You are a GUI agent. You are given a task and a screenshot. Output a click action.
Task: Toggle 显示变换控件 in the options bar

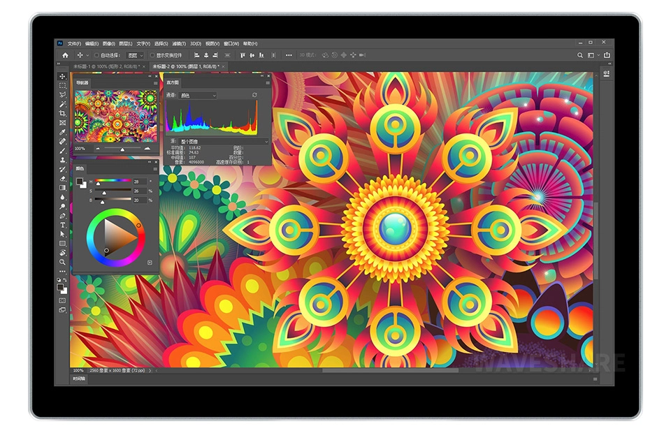(152, 55)
